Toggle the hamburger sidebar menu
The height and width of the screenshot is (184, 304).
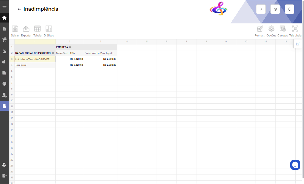[x=4, y=7]
